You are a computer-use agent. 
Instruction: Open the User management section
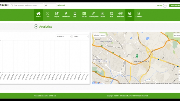48,15
